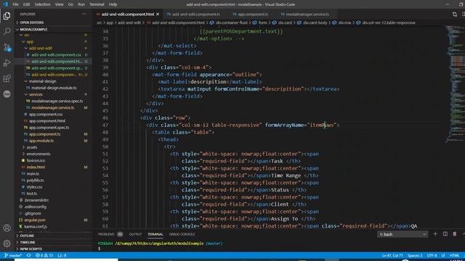Open the Selection menu

coord(42,4)
